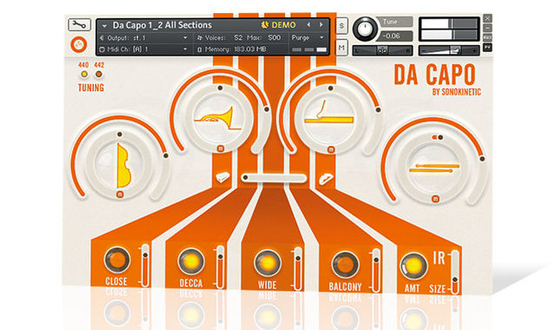Close the instrument with X button
This screenshot has width=556, height=330.
click(x=488, y=18)
